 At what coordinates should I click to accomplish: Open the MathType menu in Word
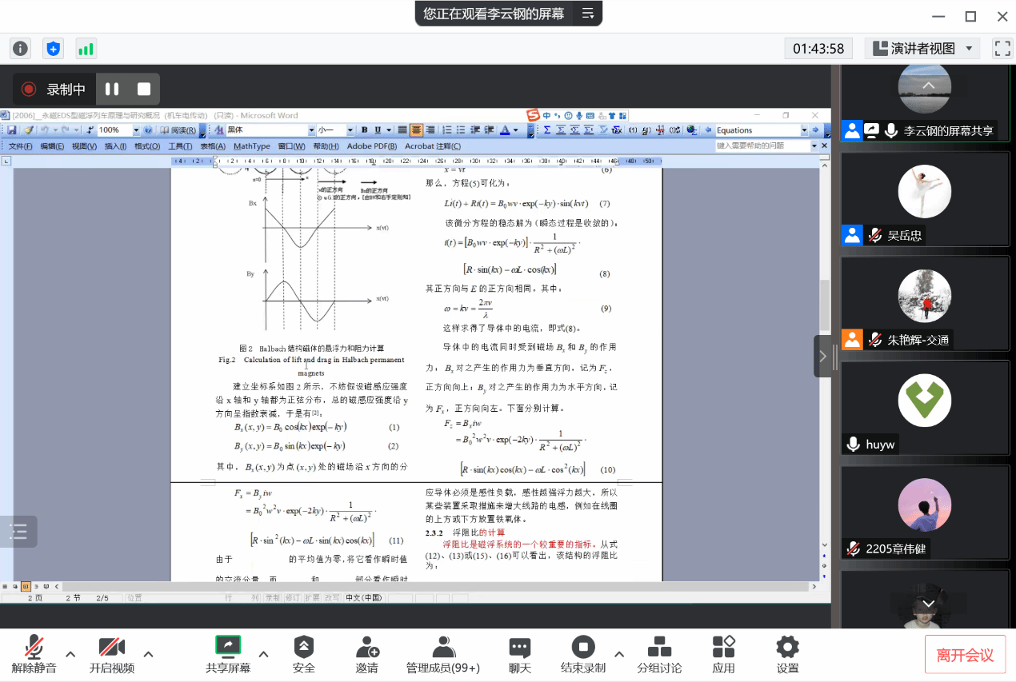click(252, 146)
